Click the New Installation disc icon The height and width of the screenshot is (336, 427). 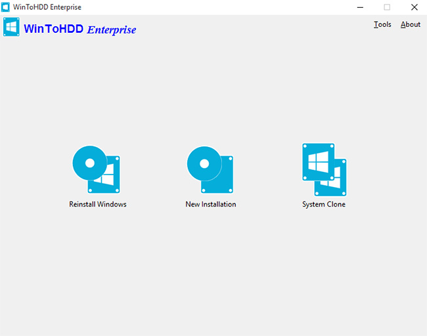[210, 170]
